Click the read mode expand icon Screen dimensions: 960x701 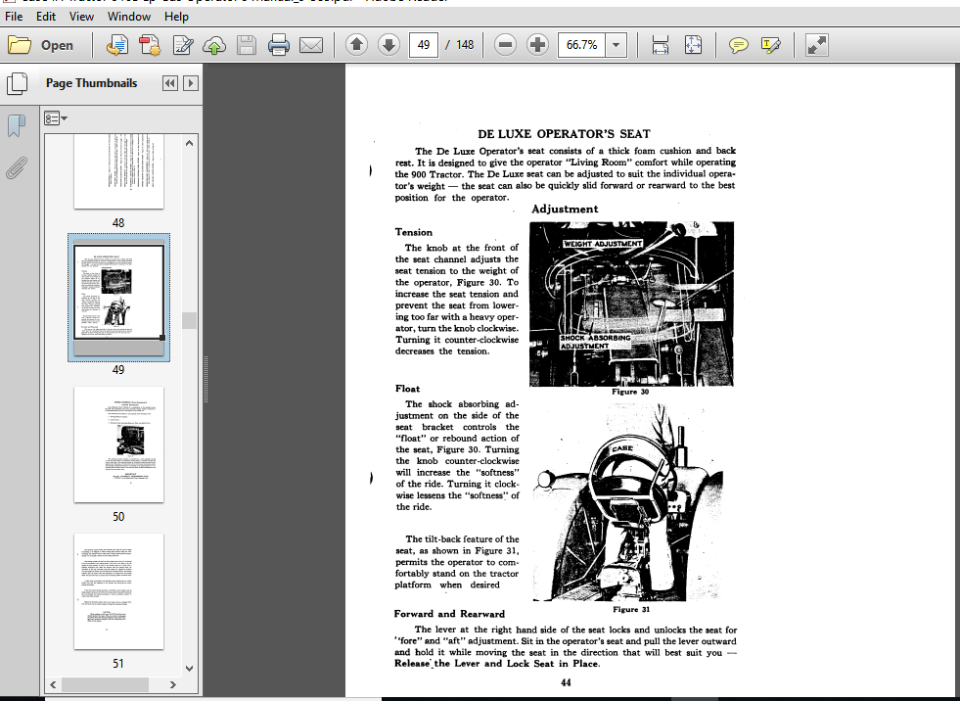pyautogui.click(x=817, y=45)
